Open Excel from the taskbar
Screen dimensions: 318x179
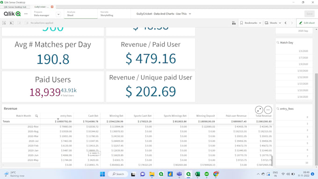tap(197, 174)
